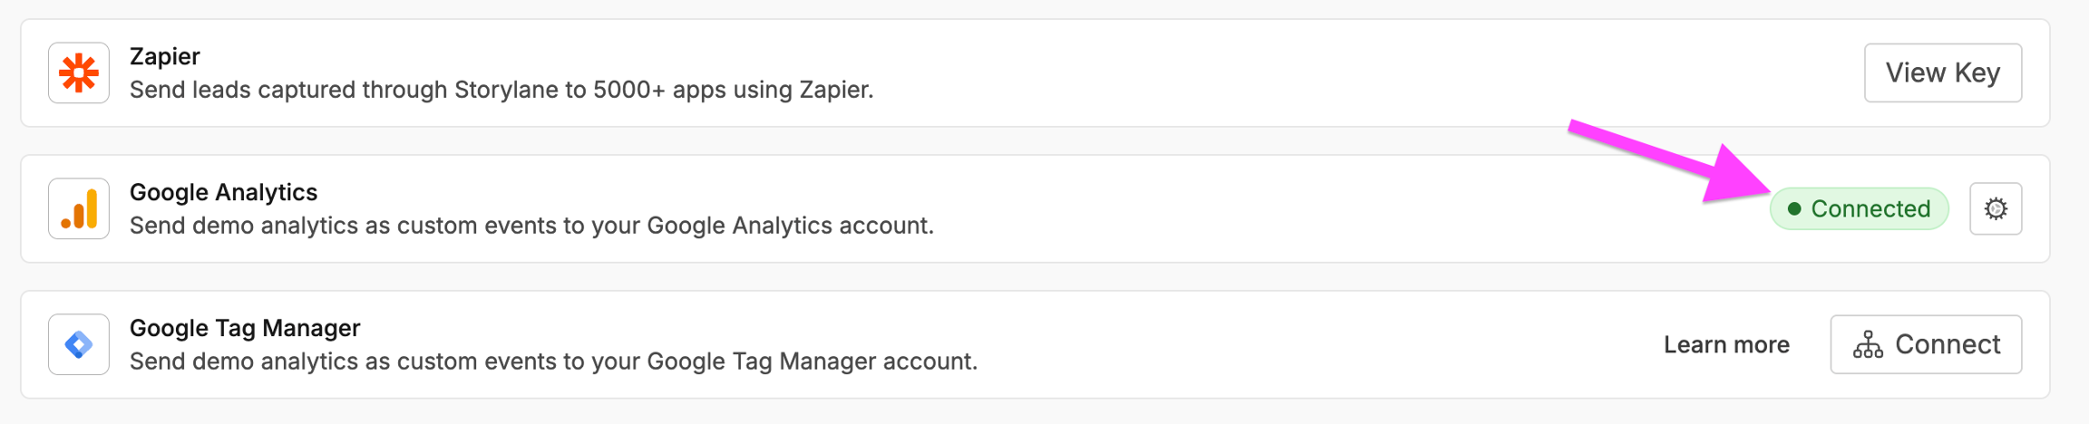Click the Google Tag Manager diamond logo

pyautogui.click(x=79, y=344)
